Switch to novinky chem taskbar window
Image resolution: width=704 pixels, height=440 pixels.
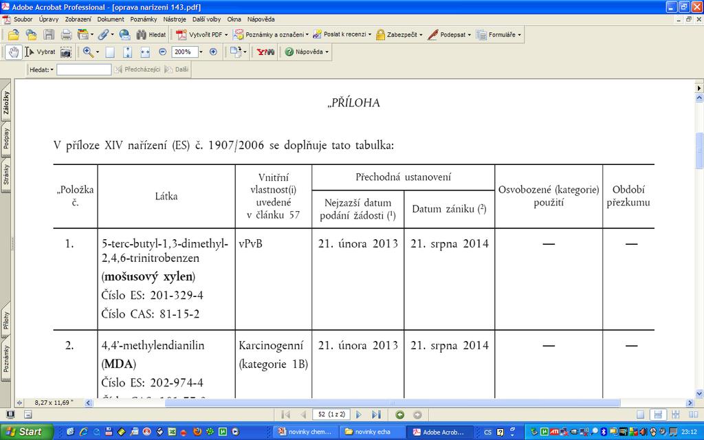[305, 432]
